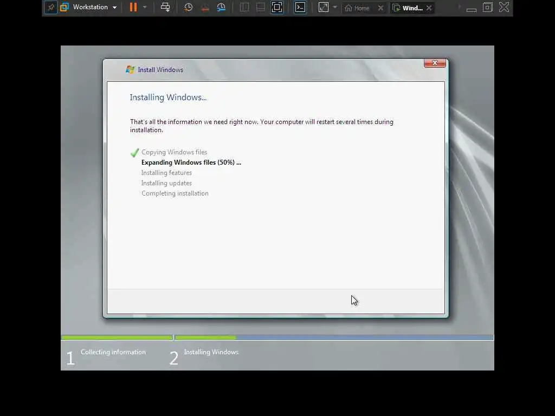Click 'Installing features' step text

166,173
